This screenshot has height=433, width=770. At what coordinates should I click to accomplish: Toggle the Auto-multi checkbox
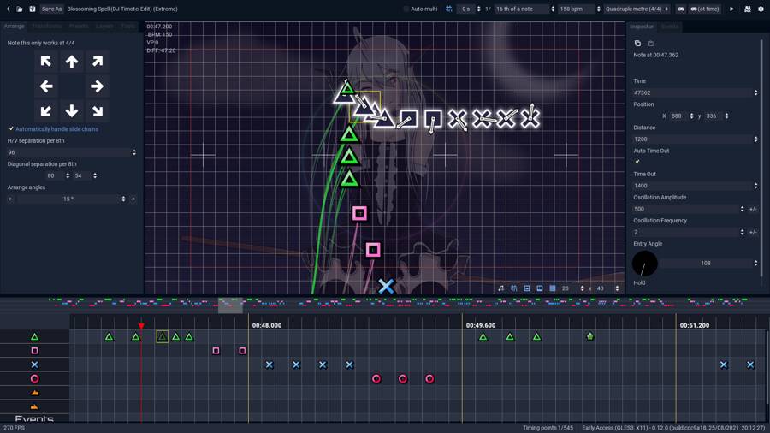coord(406,9)
